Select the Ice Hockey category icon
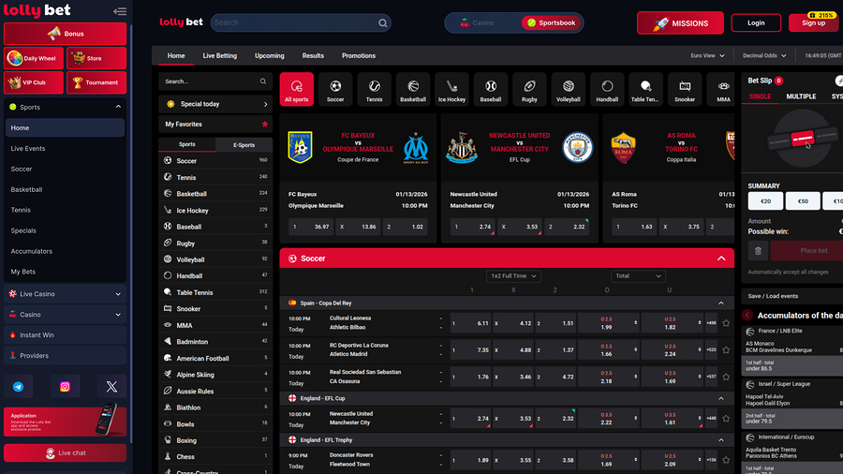843x474 pixels. point(451,89)
